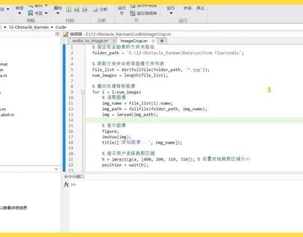
Task: Click the 命令行窗口 command window title
Action: tap(74, 176)
